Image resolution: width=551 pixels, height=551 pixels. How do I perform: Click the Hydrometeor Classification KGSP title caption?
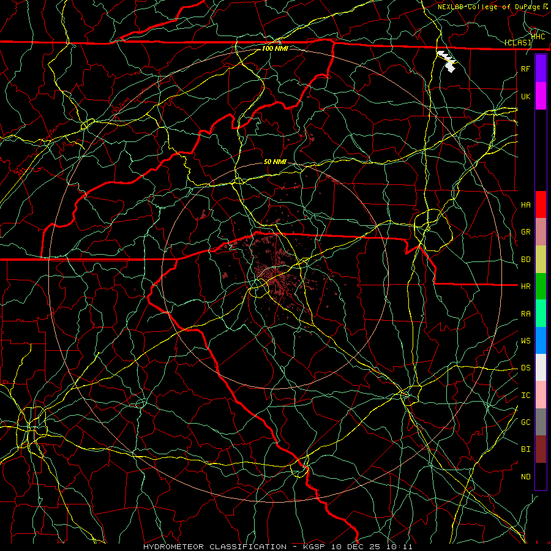click(277, 547)
